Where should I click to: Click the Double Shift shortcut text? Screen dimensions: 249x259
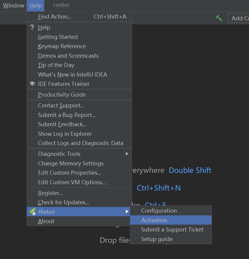[x=190, y=170]
